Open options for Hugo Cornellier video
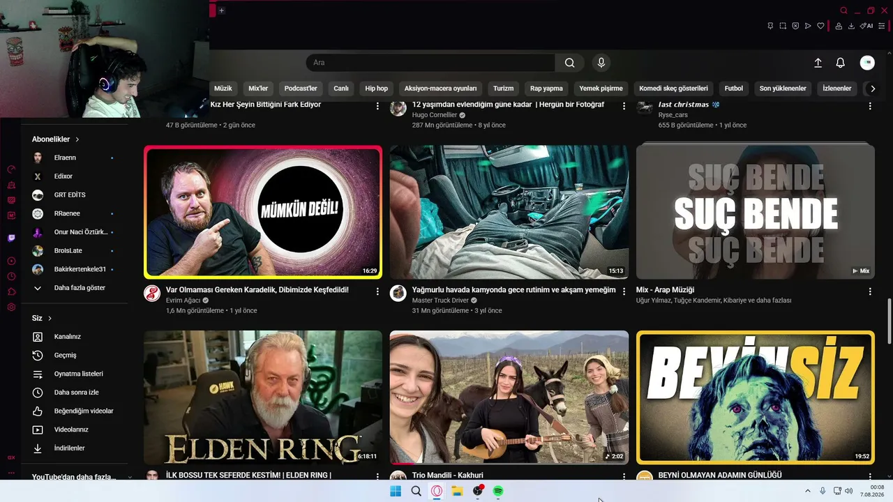The image size is (893, 502). [x=624, y=106]
